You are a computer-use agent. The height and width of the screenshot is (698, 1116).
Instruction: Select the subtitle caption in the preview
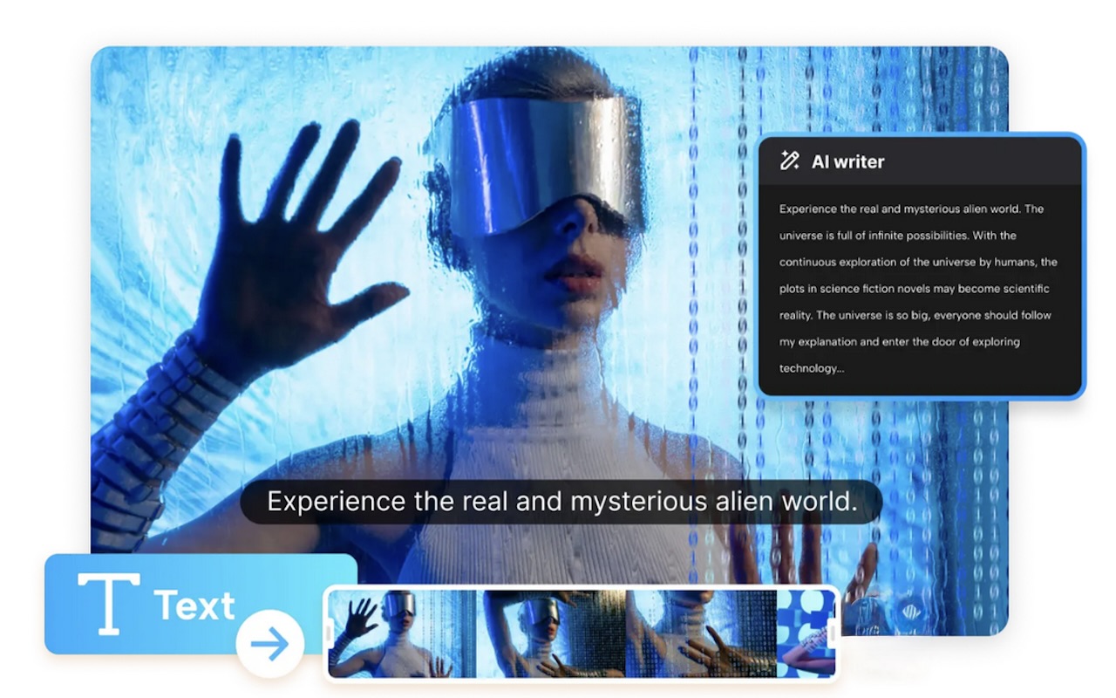click(561, 502)
